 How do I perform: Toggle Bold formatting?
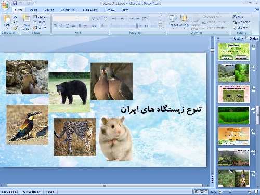point(56,26)
